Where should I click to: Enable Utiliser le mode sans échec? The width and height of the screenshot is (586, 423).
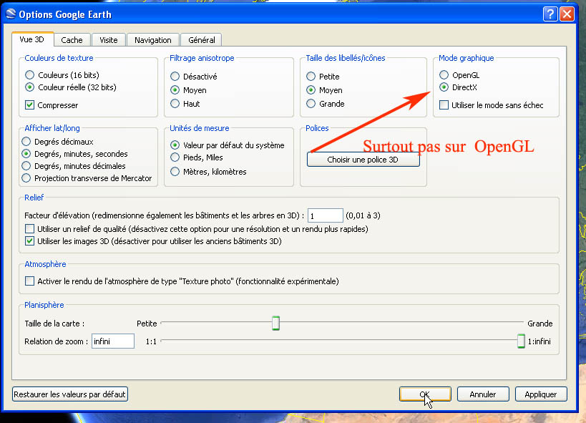coord(444,105)
